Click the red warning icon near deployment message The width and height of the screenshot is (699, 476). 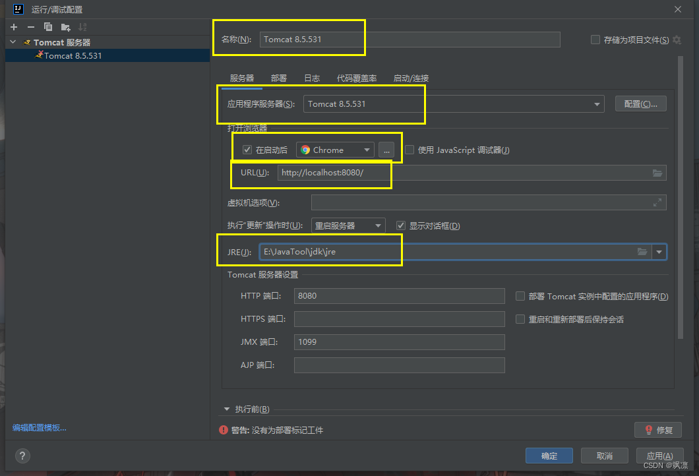[x=224, y=430]
